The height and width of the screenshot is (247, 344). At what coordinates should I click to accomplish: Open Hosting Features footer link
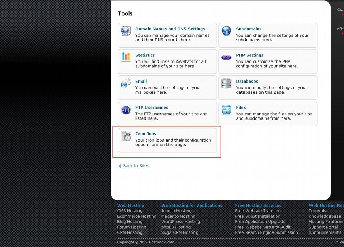(x=326, y=222)
